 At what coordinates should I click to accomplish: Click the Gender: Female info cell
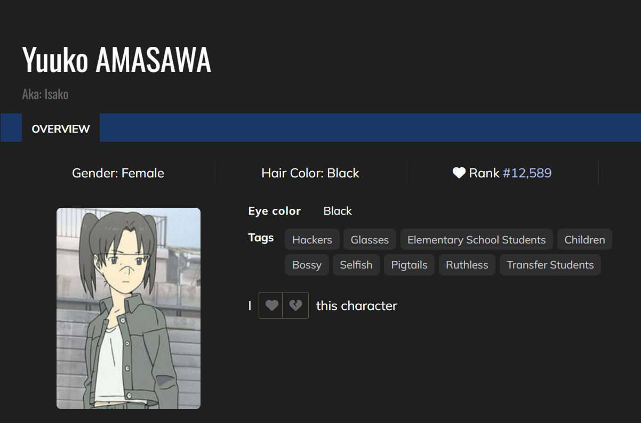pyautogui.click(x=118, y=173)
